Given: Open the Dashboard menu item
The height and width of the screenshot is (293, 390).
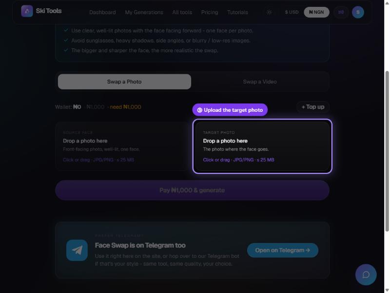Looking at the screenshot, I should pyautogui.click(x=102, y=12).
